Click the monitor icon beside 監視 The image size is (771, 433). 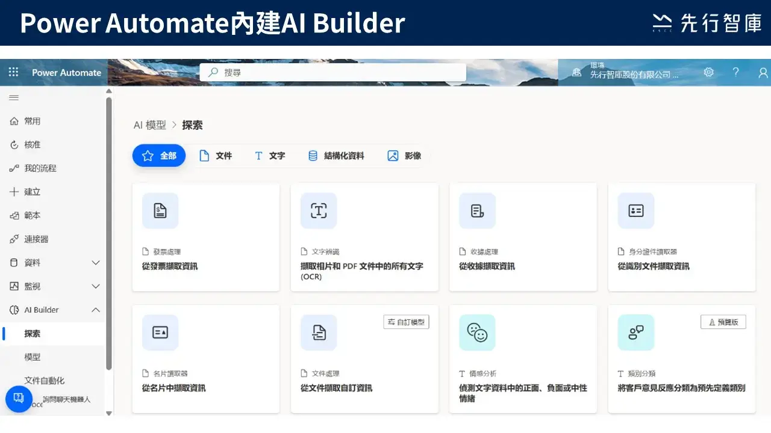[14, 286]
